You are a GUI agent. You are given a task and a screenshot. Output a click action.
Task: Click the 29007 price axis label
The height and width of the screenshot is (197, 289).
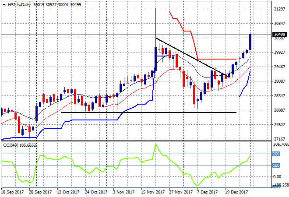click(x=280, y=81)
